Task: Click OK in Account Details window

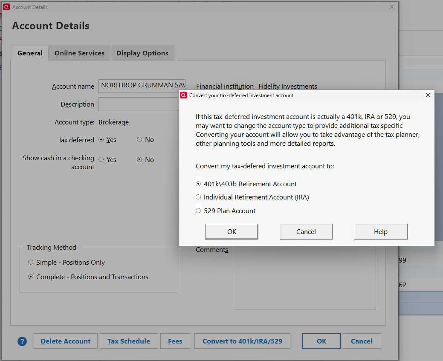Action: [x=321, y=341]
